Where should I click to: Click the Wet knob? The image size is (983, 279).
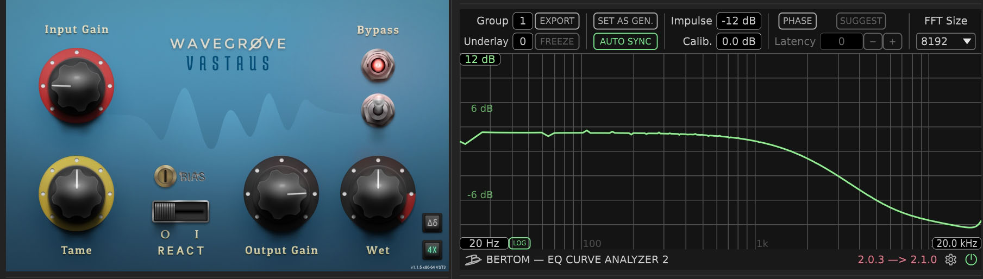coord(378,193)
